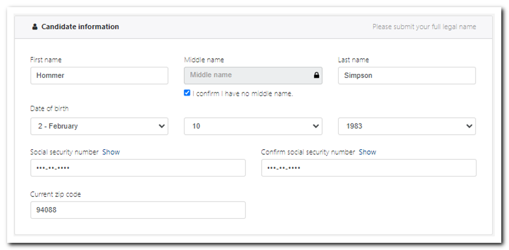Click the Candidate information heading

coord(80,27)
